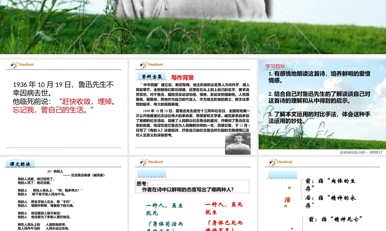Select the text 1936年10月19日,鲁迅先生不幸因病去世
This screenshot has height=231, width=386.
(x=63, y=89)
